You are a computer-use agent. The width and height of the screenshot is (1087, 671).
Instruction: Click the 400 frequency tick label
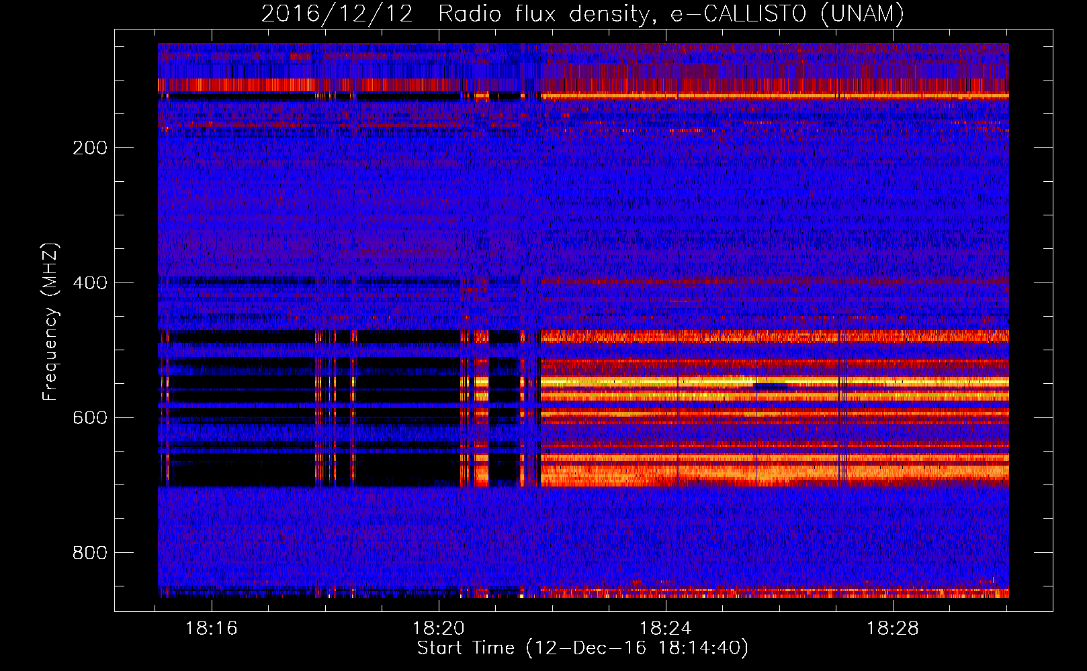(x=90, y=282)
